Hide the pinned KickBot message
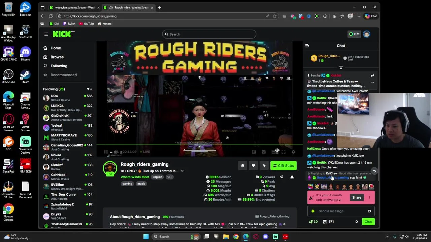The height and width of the screenshot is (242, 431). coord(372,76)
